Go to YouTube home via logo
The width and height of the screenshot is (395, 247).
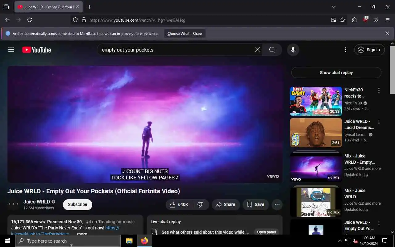pyautogui.click(x=36, y=50)
